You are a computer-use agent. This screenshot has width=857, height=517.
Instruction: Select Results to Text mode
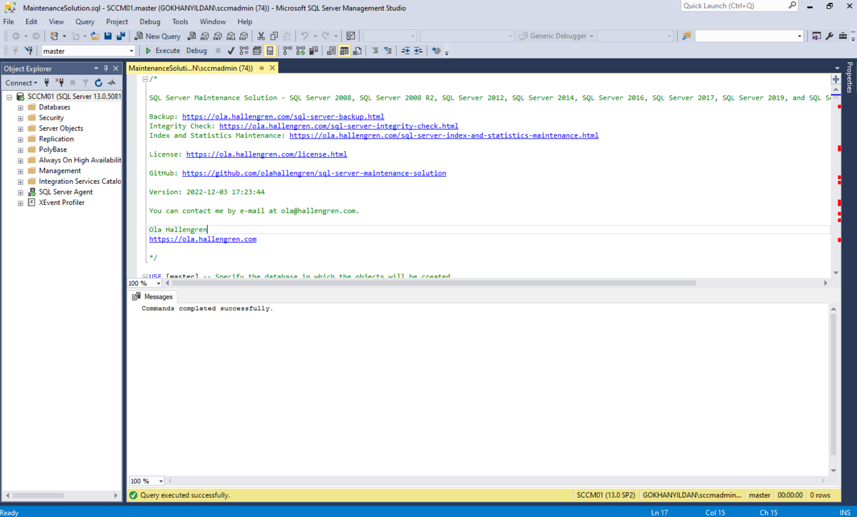pyautogui.click(x=331, y=51)
